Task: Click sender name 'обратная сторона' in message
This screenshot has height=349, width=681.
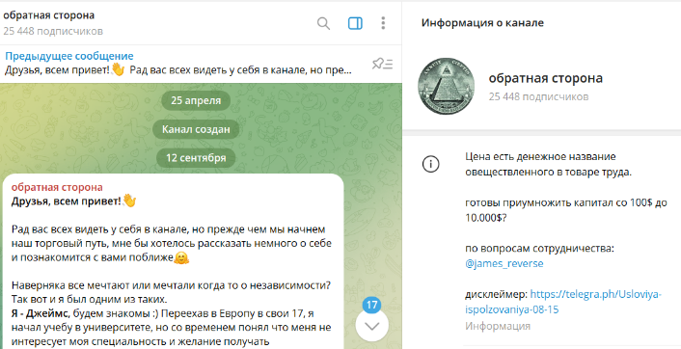Action: 57,187
